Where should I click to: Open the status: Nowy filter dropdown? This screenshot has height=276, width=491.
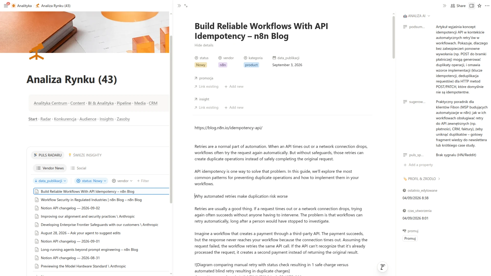click(91, 181)
